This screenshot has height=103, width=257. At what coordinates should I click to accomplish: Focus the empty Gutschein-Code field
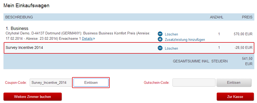point(194,82)
